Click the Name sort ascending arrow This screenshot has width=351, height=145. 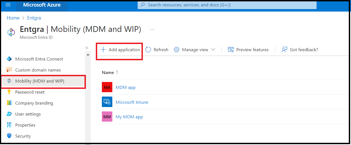coord(117,72)
